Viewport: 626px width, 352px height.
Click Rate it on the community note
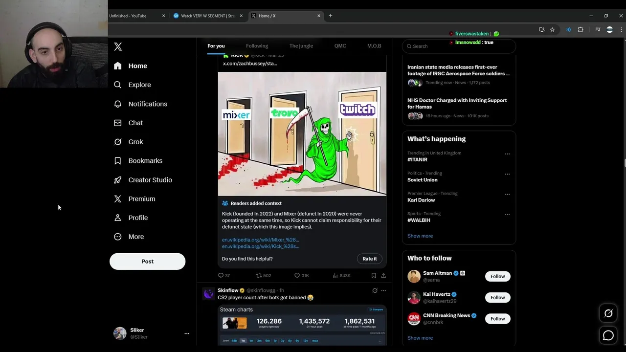(x=370, y=259)
